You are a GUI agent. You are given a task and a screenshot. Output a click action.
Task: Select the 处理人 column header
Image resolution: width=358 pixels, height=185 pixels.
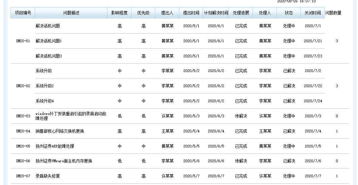coord(265,13)
